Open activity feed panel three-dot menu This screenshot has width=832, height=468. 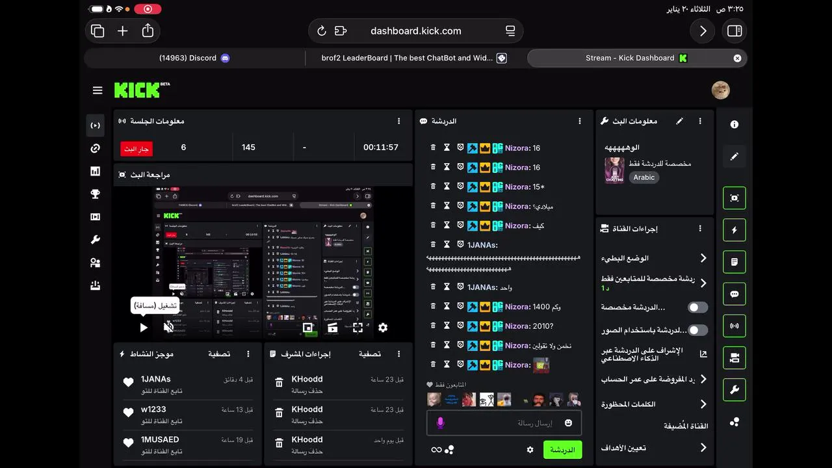point(248,354)
